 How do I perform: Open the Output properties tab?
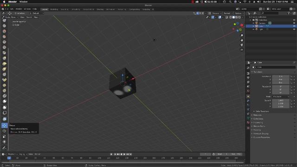coord(248,78)
